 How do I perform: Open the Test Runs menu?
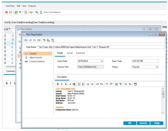[x=10, y=6]
